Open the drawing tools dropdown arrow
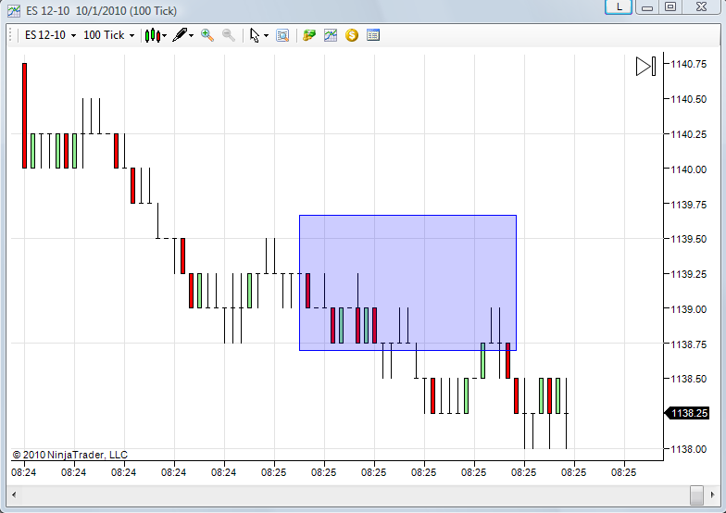 click(191, 35)
